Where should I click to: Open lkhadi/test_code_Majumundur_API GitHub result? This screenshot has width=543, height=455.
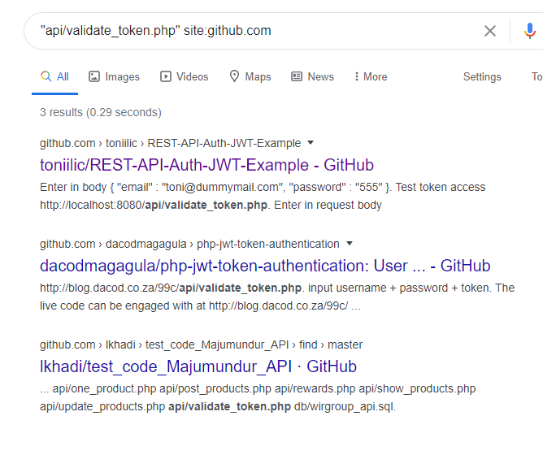click(x=198, y=366)
